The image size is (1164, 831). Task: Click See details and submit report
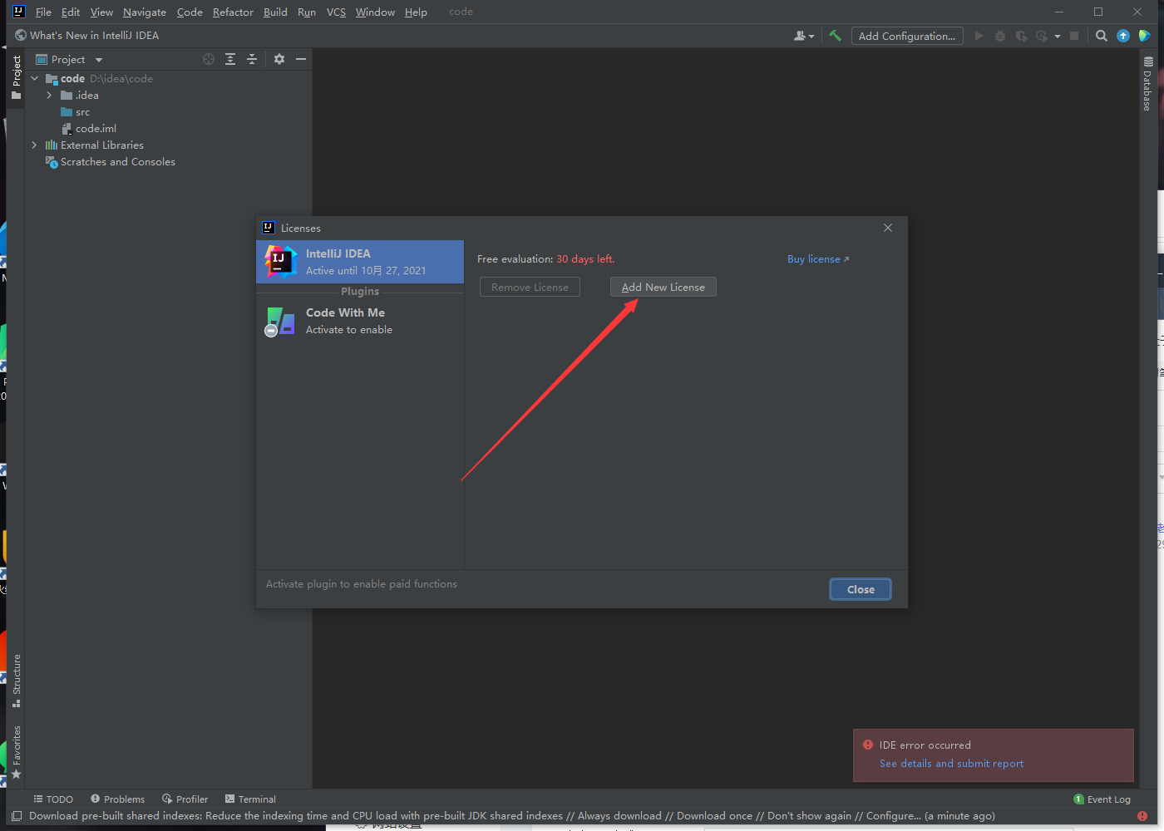pos(951,764)
